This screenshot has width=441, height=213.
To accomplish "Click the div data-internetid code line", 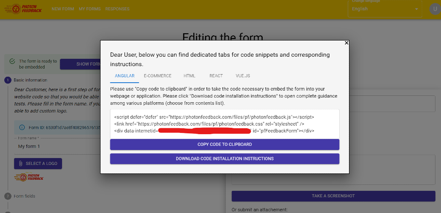I will click(x=214, y=131).
